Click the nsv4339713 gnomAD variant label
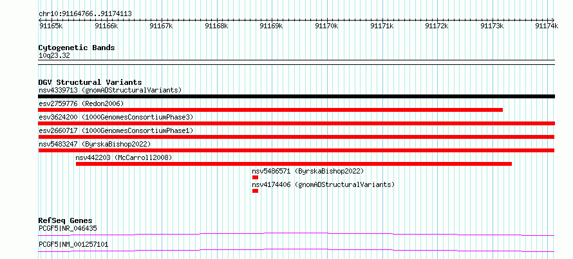The width and height of the screenshot is (573, 259). pos(110,90)
